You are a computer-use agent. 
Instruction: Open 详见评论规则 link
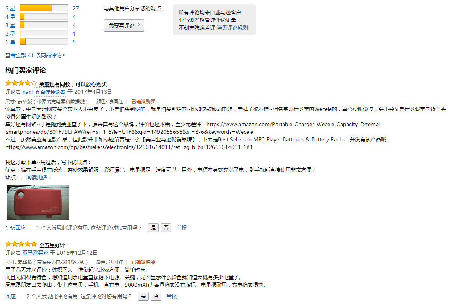pyautogui.click(x=232, y=28)
